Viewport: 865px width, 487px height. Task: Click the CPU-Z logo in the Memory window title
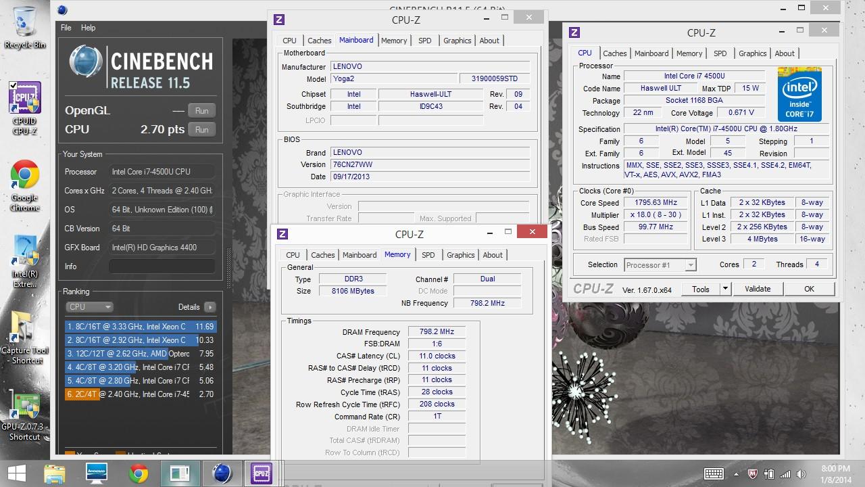(x=282, y=234)
